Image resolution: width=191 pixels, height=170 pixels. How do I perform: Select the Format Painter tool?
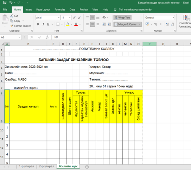point(21,26)
